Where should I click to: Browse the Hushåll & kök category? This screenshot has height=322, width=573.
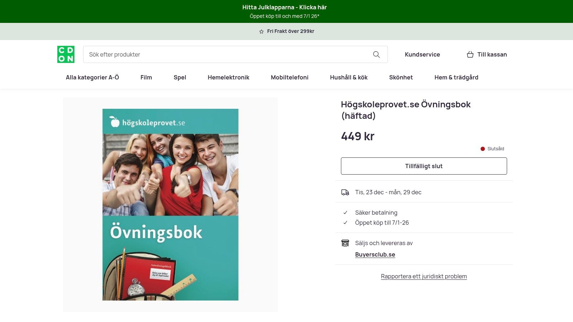pos(349,77)
